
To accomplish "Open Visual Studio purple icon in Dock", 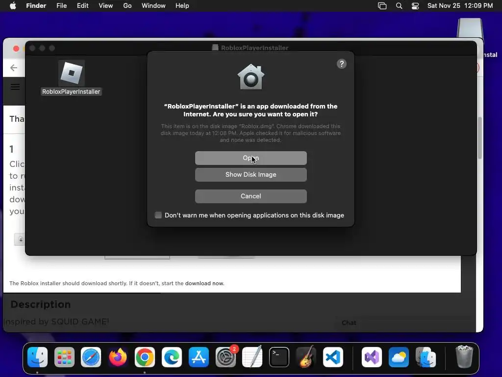I will [372, 357].
